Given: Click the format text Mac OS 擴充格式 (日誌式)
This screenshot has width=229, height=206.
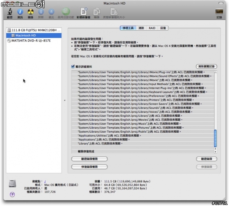Looking at the screenshot, I should (x=61, y=185).
